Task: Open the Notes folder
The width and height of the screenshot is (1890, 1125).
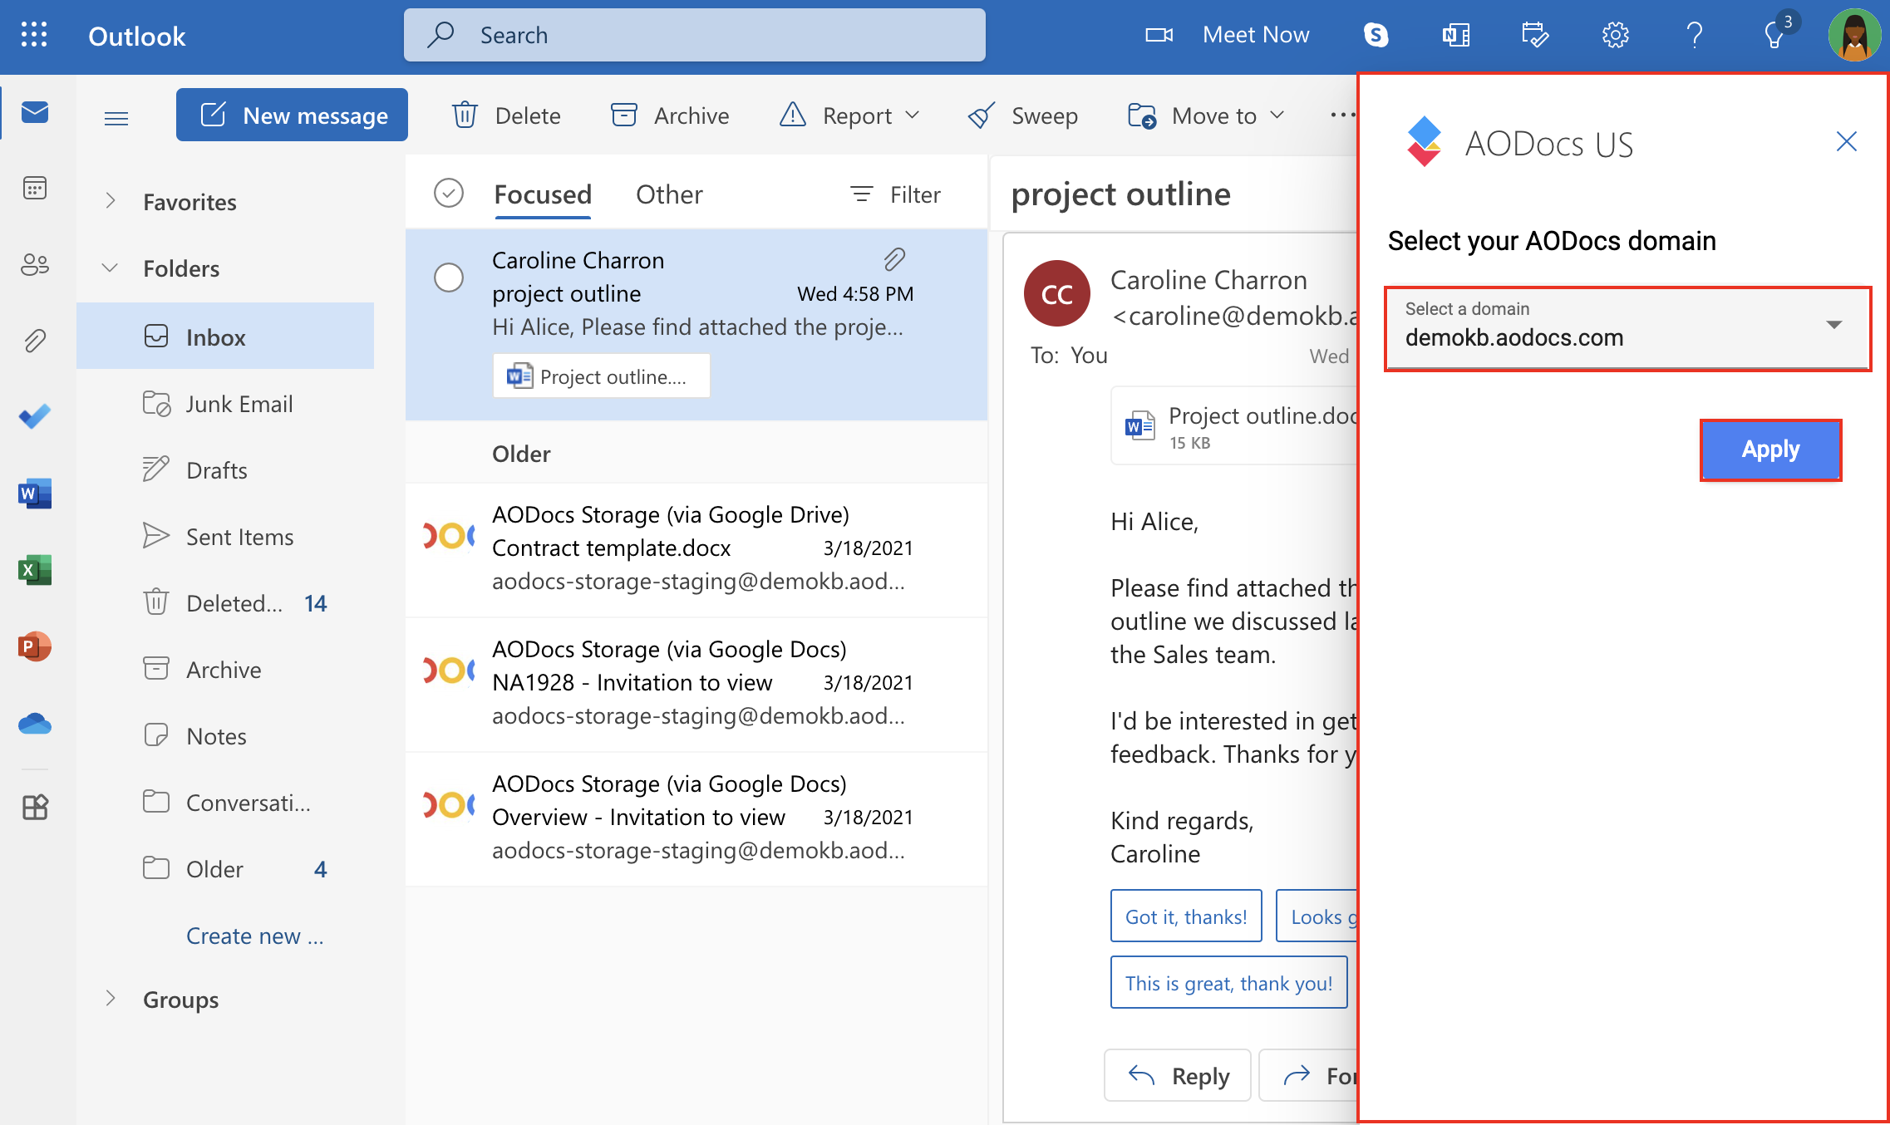Action: [225, 736]
